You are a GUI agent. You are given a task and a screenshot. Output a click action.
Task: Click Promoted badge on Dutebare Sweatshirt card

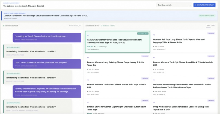coord(211,78)
